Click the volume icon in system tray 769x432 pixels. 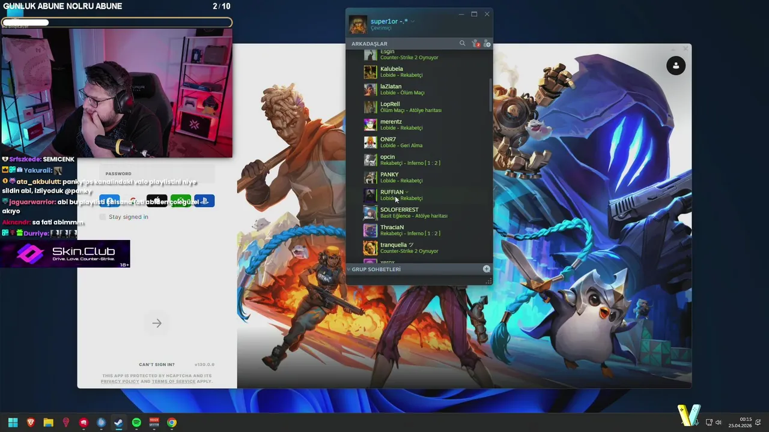[718, 422]
